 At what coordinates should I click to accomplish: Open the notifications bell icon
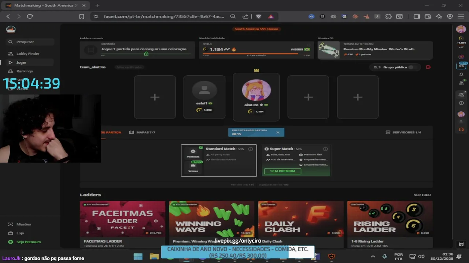pos(461,75)
